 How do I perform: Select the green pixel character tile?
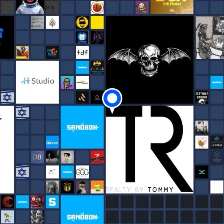[x=8, y=217]
